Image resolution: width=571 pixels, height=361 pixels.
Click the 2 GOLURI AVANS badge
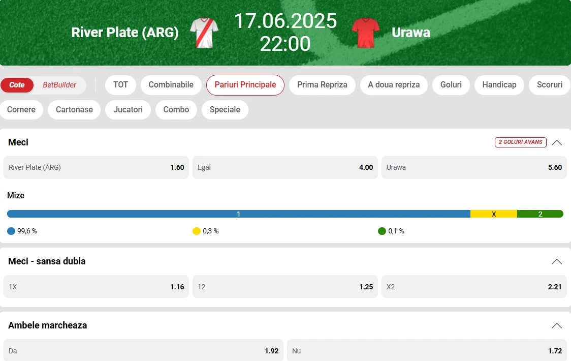coord(520,142)
